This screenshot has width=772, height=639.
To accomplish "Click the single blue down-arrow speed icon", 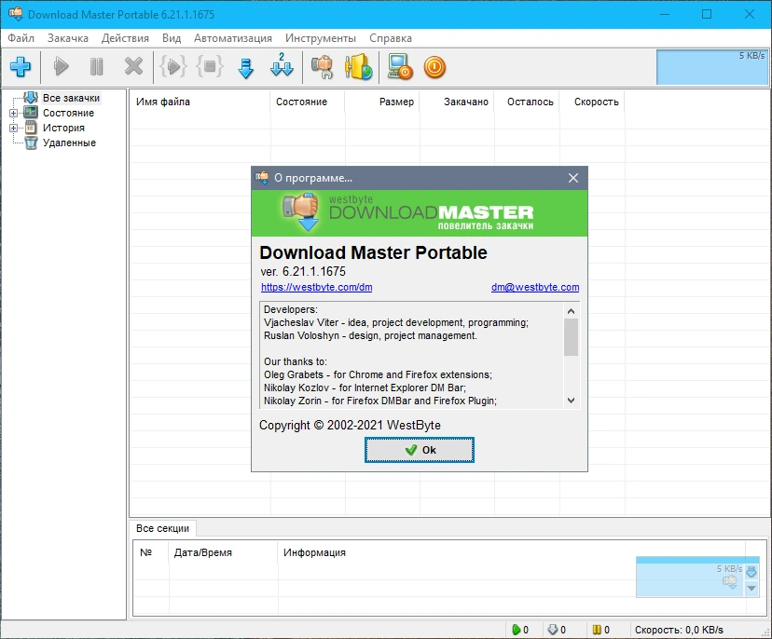I will [246, 68].
